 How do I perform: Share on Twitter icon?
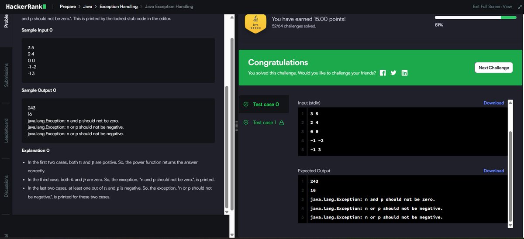point(393,73)
